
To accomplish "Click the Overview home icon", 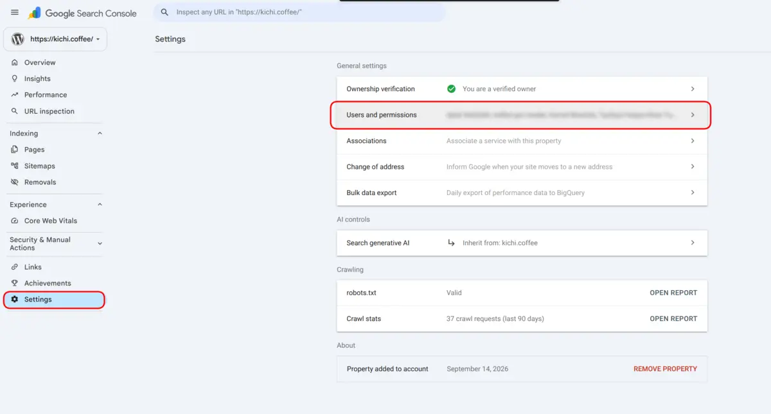I will [15, 62].
